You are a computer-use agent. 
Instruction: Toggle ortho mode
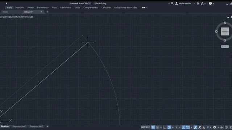(x=165, y=127)
